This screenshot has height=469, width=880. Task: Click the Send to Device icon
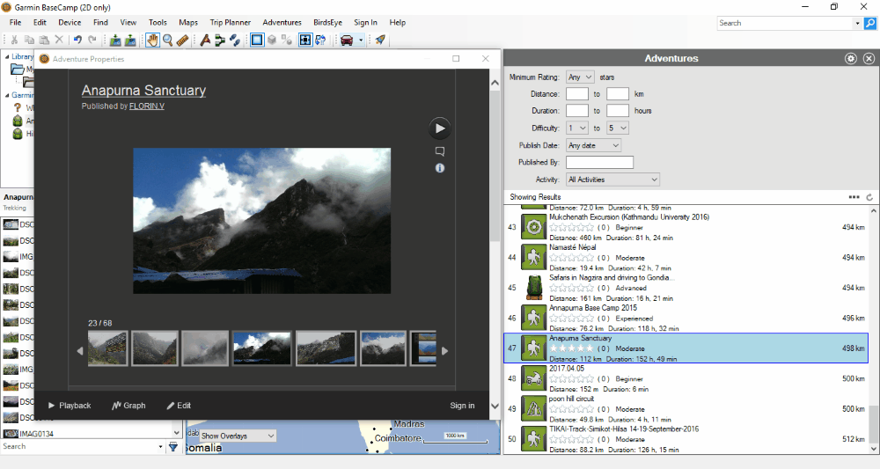coord(115,40)
